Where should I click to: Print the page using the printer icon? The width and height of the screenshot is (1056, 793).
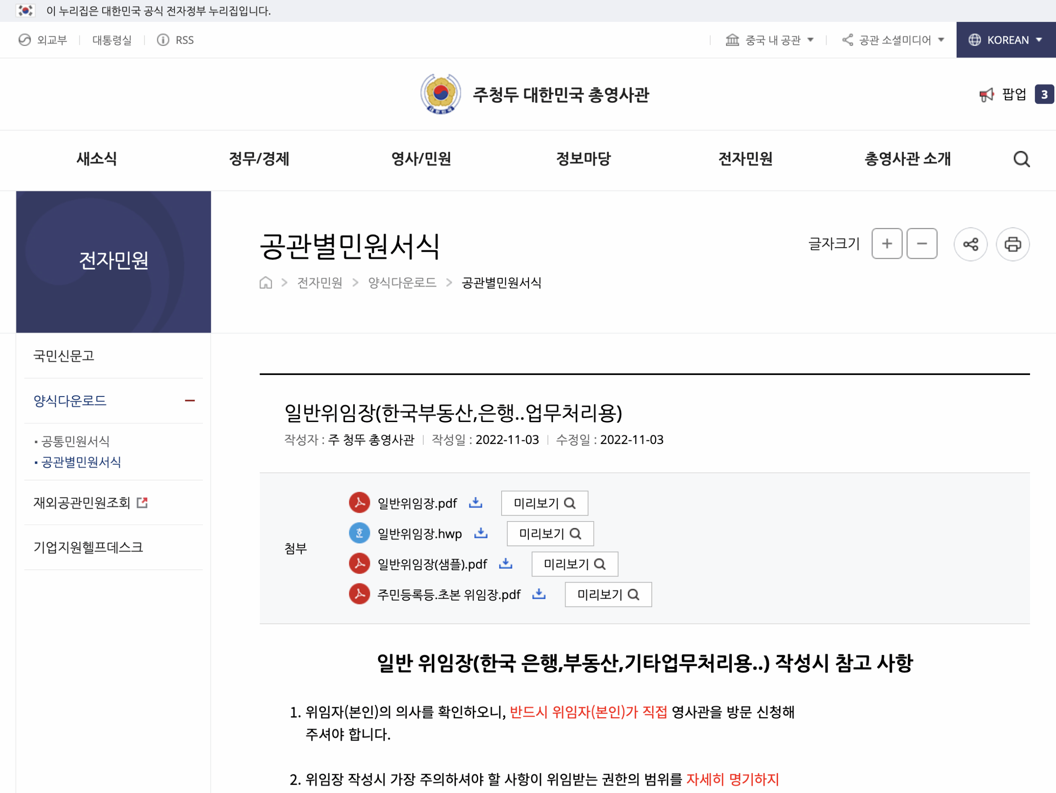[x=1013, y=244]
